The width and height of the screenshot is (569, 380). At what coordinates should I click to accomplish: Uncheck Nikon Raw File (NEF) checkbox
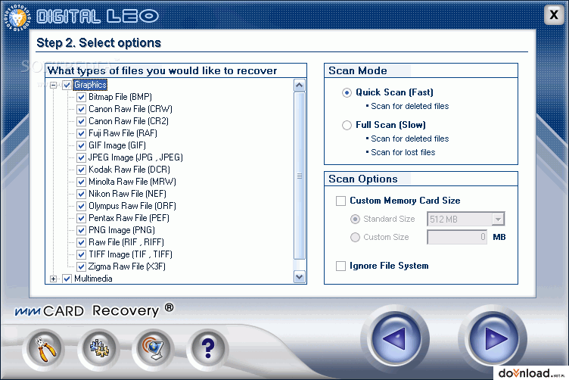[81, 194]
